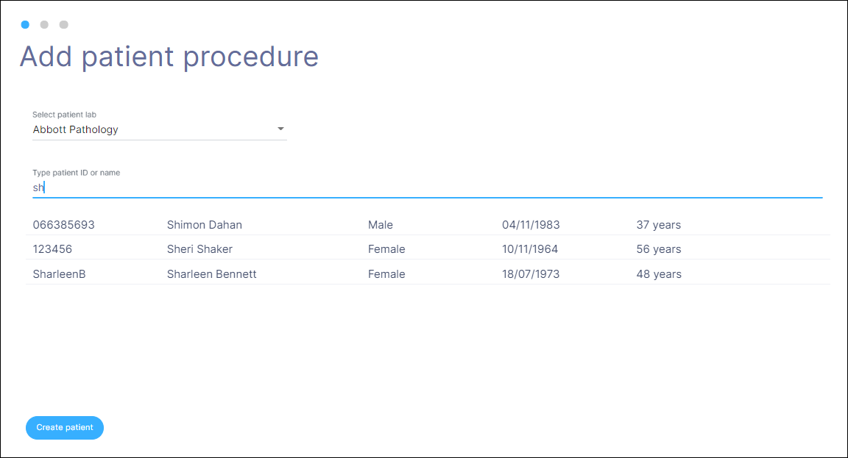Click patient ID 066385693
This screenshot has height=458, width=848.
[63, 225]
